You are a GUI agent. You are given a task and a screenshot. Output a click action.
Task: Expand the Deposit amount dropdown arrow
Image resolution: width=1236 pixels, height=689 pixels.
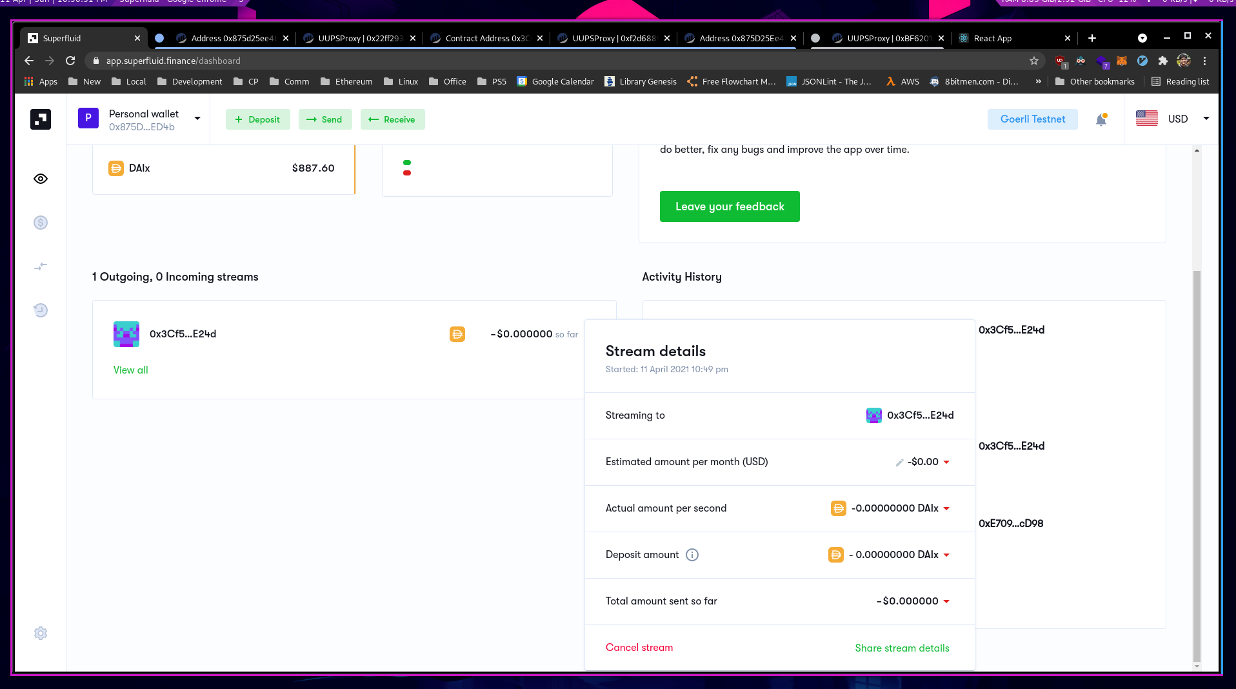click(946, 555)
